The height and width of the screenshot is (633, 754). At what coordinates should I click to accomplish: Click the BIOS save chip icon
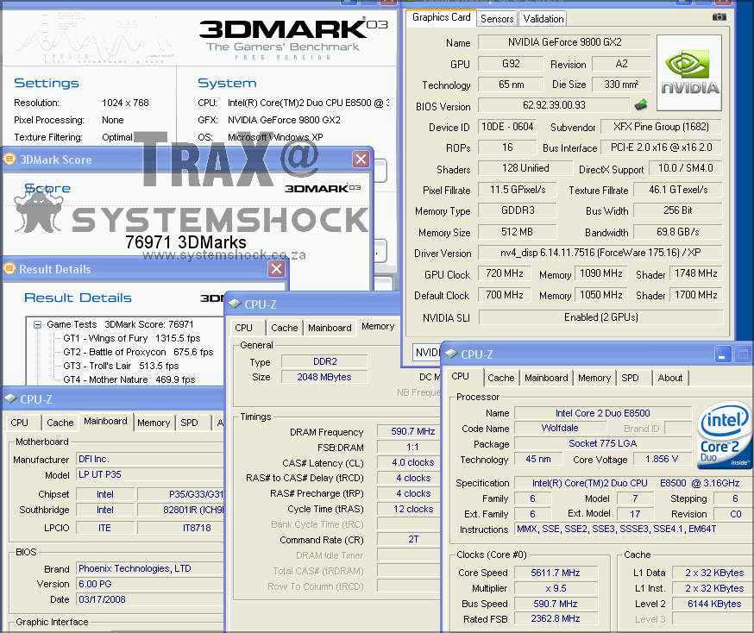[641, 104]
